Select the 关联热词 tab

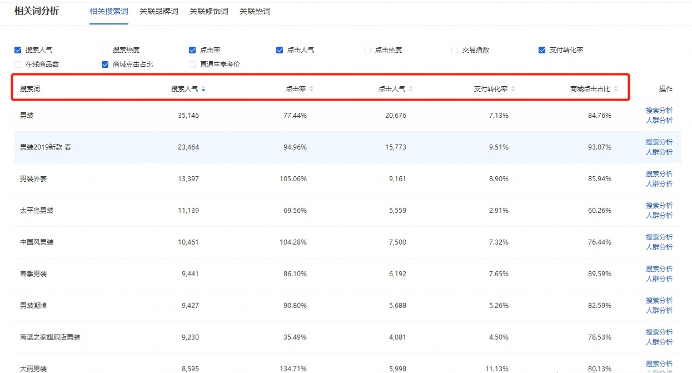click(255, 11)
